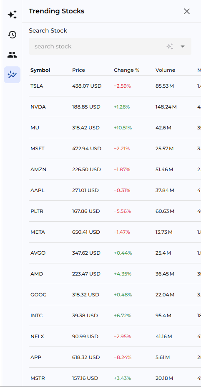Click the +6.72% change value

pos(123,316)
